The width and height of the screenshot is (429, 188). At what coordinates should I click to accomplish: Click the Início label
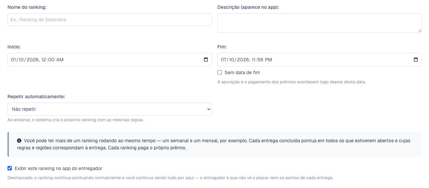point(14,47)
